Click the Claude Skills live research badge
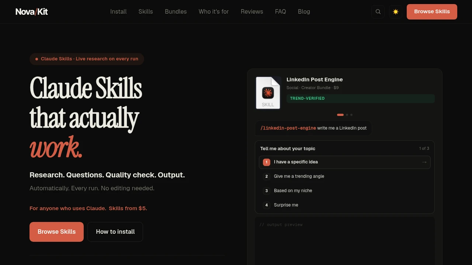472x265 pixels. tap(87, 59)
